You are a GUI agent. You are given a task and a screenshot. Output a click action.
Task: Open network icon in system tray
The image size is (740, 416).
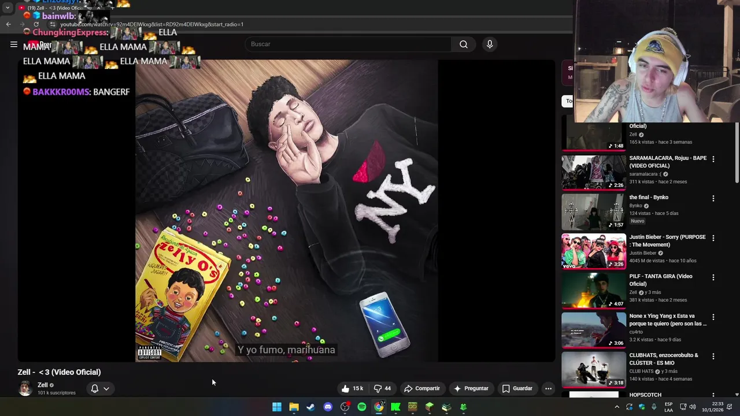tap(683, 407)
